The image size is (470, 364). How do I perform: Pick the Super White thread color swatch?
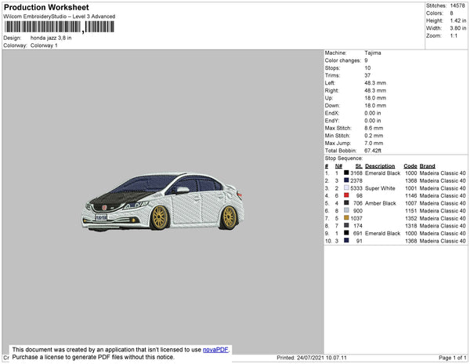click(345, 188)
